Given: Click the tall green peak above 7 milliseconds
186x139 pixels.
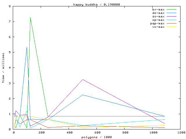Looking at the screenshot, I should pos(30,18).
